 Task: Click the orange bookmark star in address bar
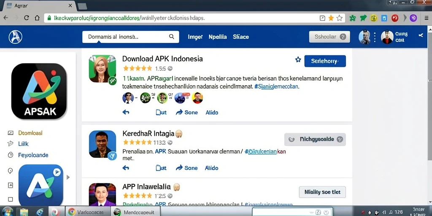[331, 18]
